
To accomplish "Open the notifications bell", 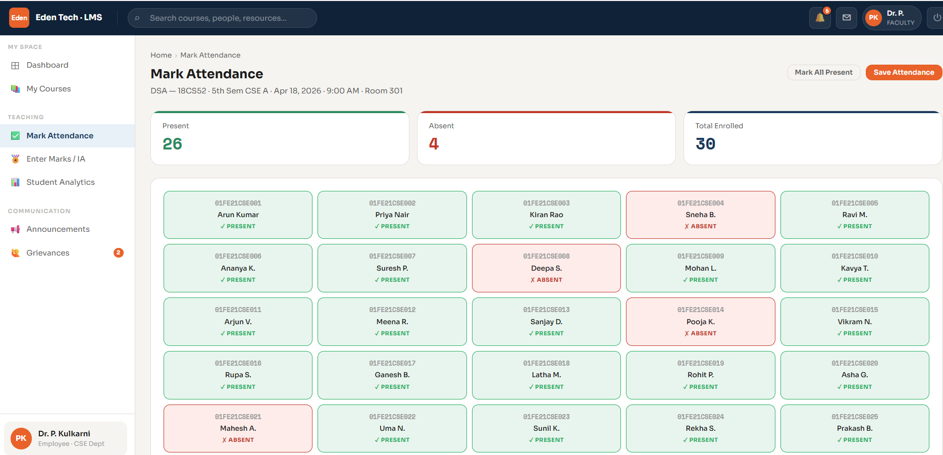I will point(820,18).
